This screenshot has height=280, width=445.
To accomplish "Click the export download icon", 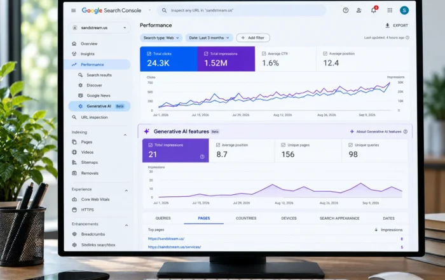I will [x=387, y=25].
